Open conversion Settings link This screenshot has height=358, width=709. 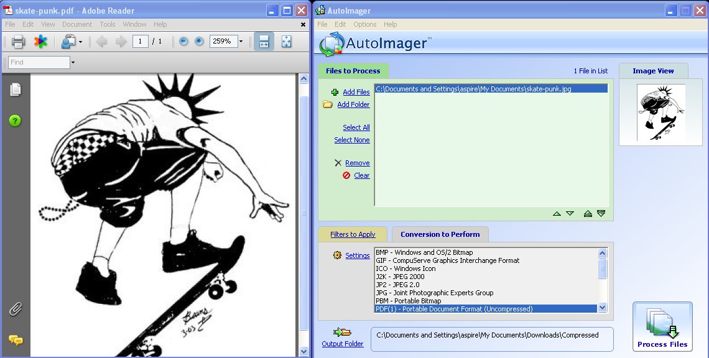coord(358,256)
